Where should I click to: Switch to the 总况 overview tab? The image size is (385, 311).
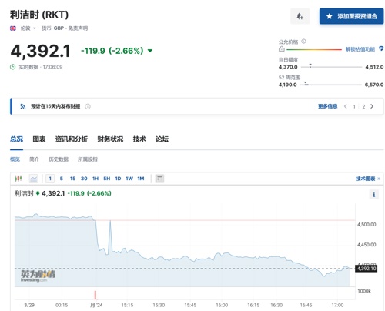coord(16,139)
